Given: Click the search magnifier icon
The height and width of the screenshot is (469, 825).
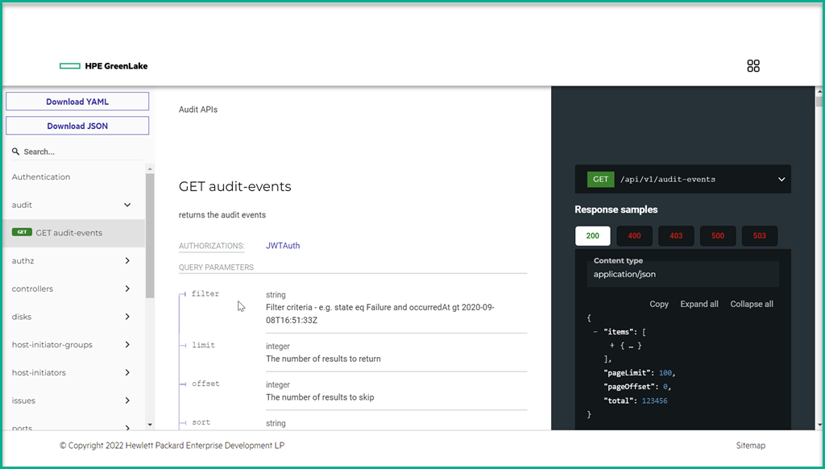Looking at the screenshot, I should click(x=16, y=151).
